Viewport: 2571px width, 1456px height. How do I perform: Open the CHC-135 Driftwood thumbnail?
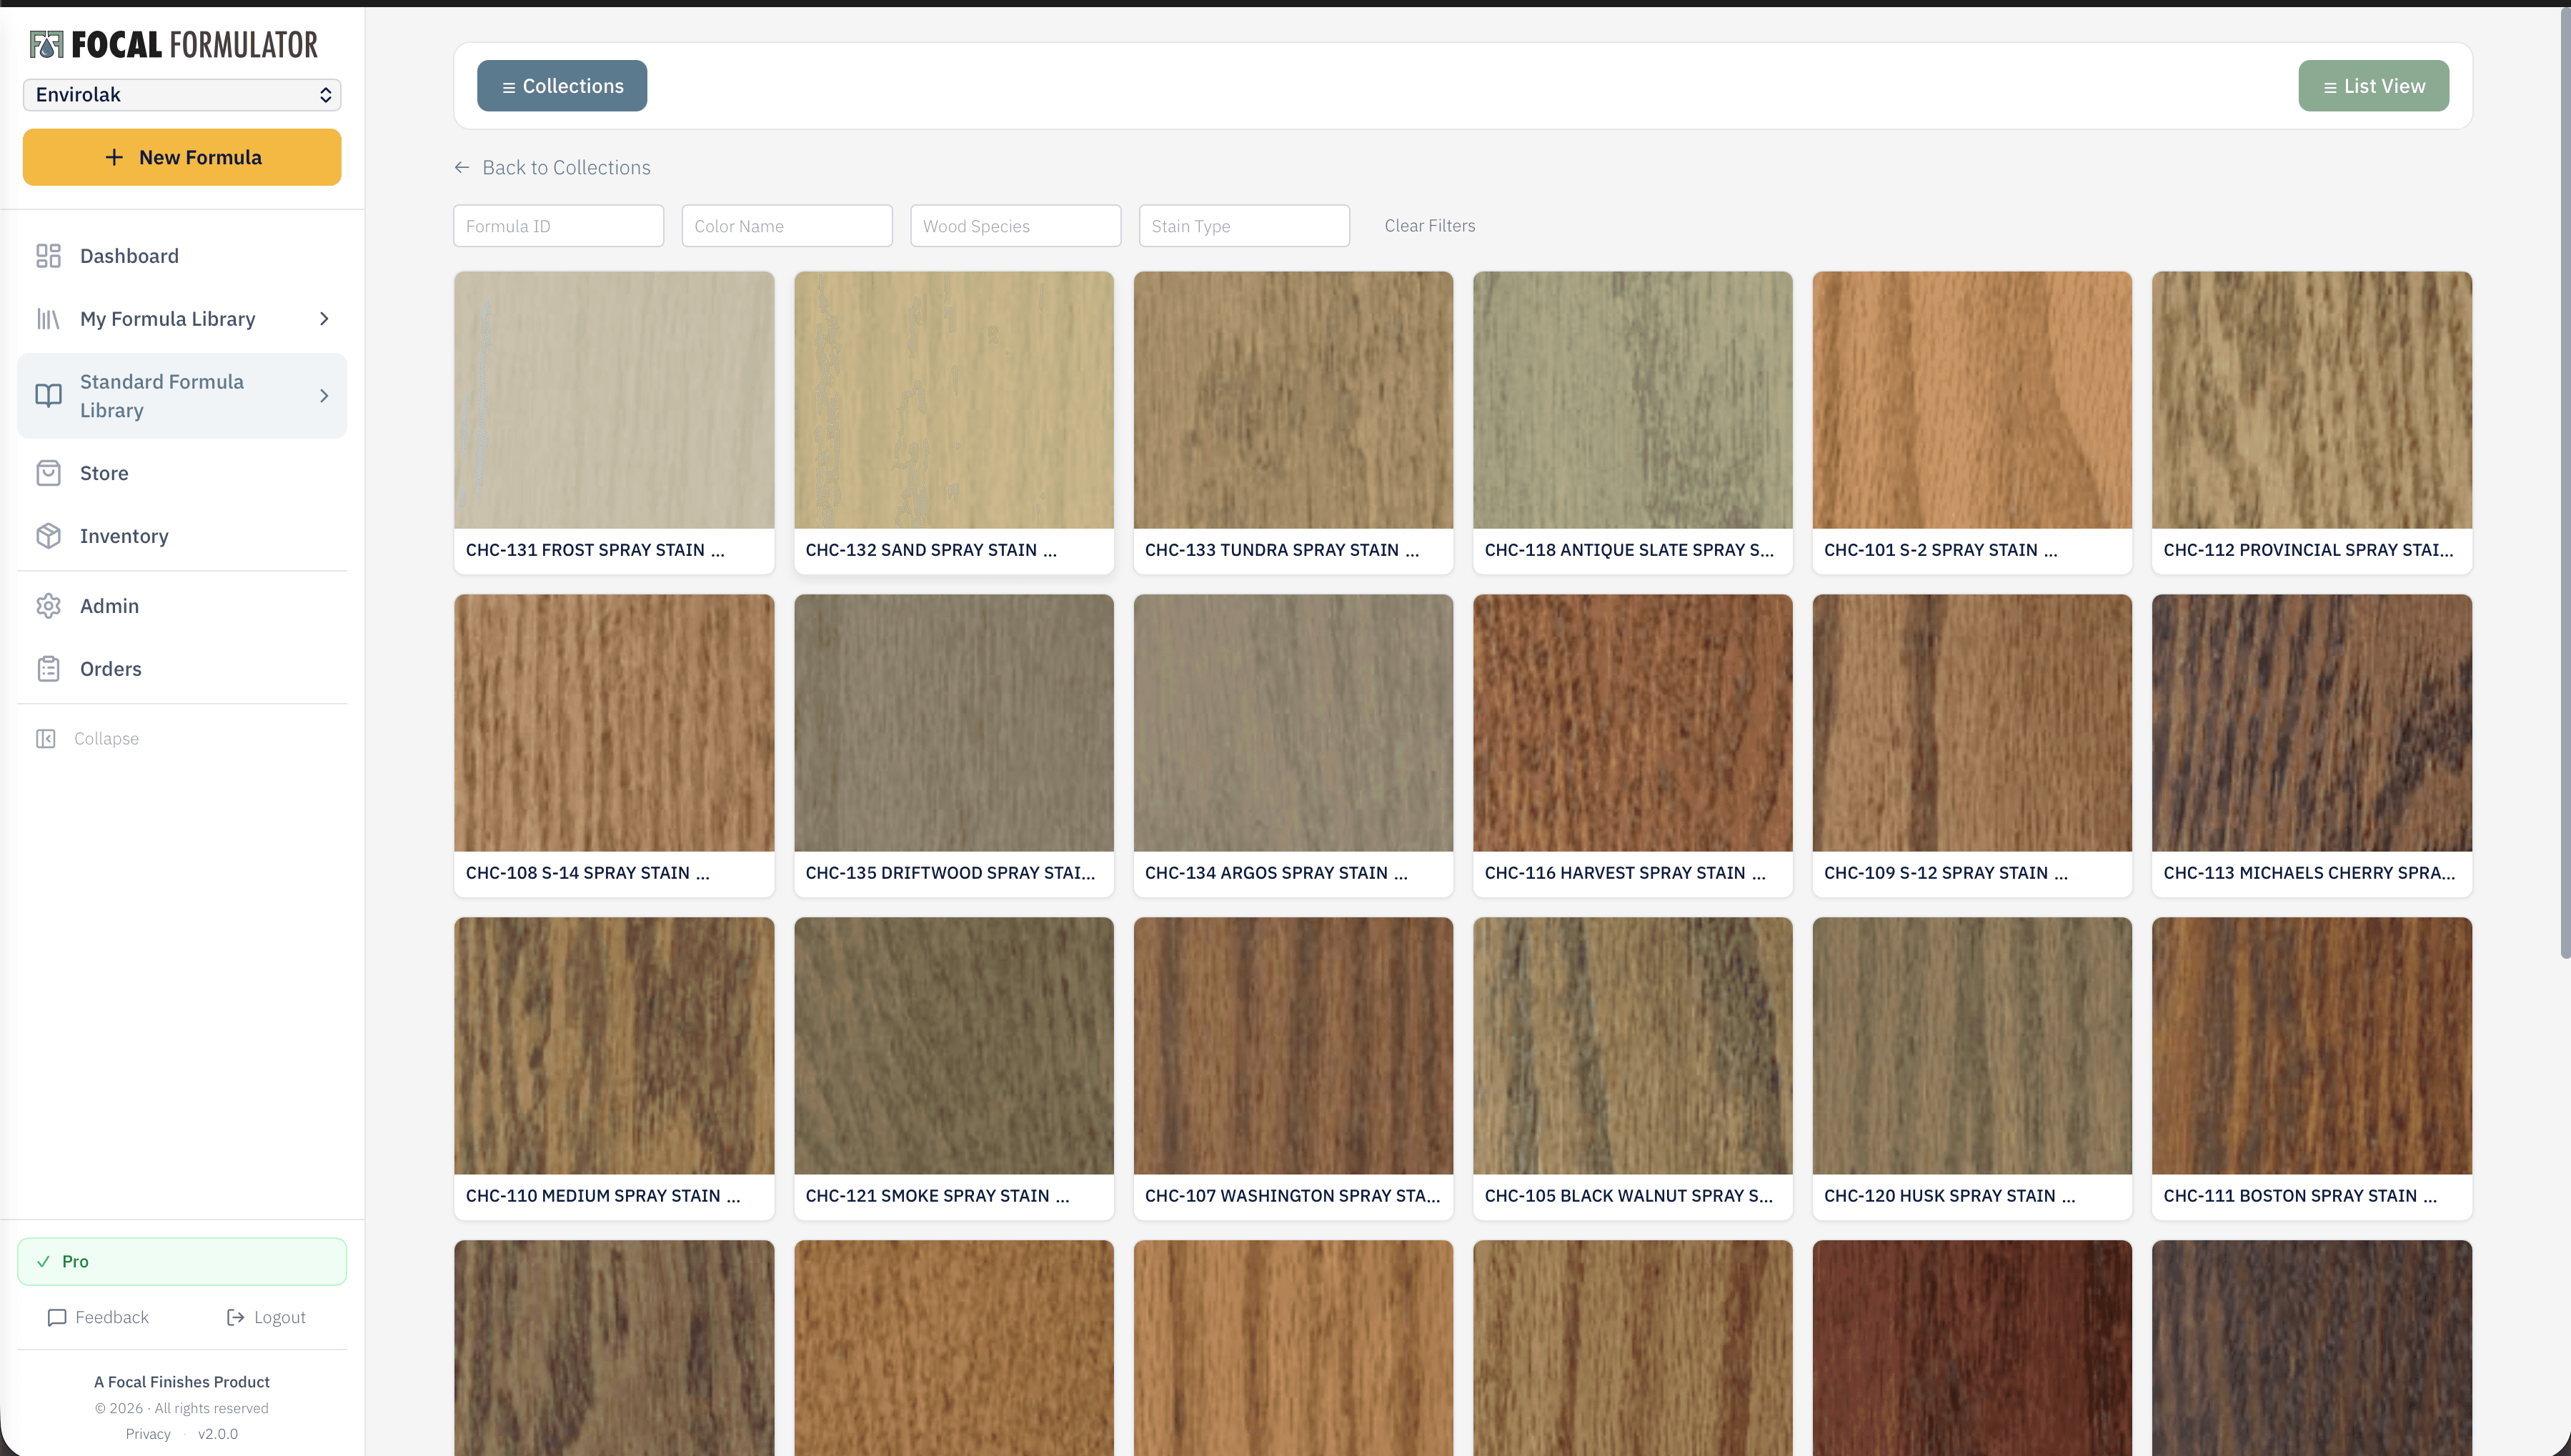(954, 723)
